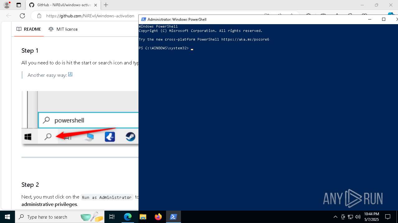
Task: Restore down the Edge browser window
Action: coord(377,5)
